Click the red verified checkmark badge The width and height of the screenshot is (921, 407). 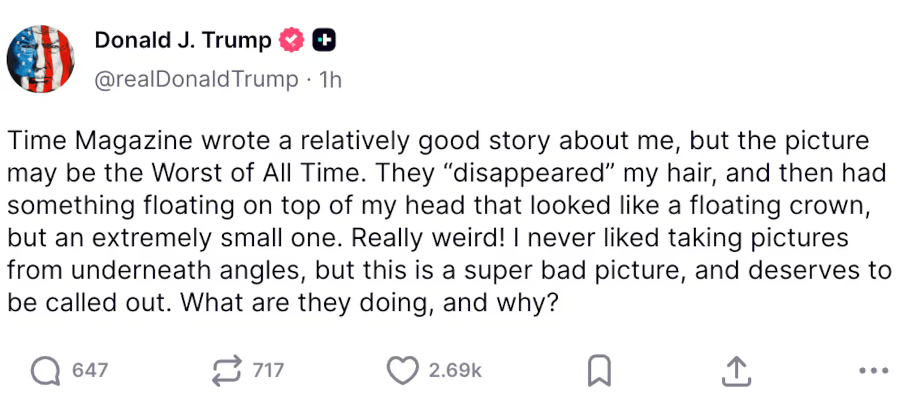291,41
